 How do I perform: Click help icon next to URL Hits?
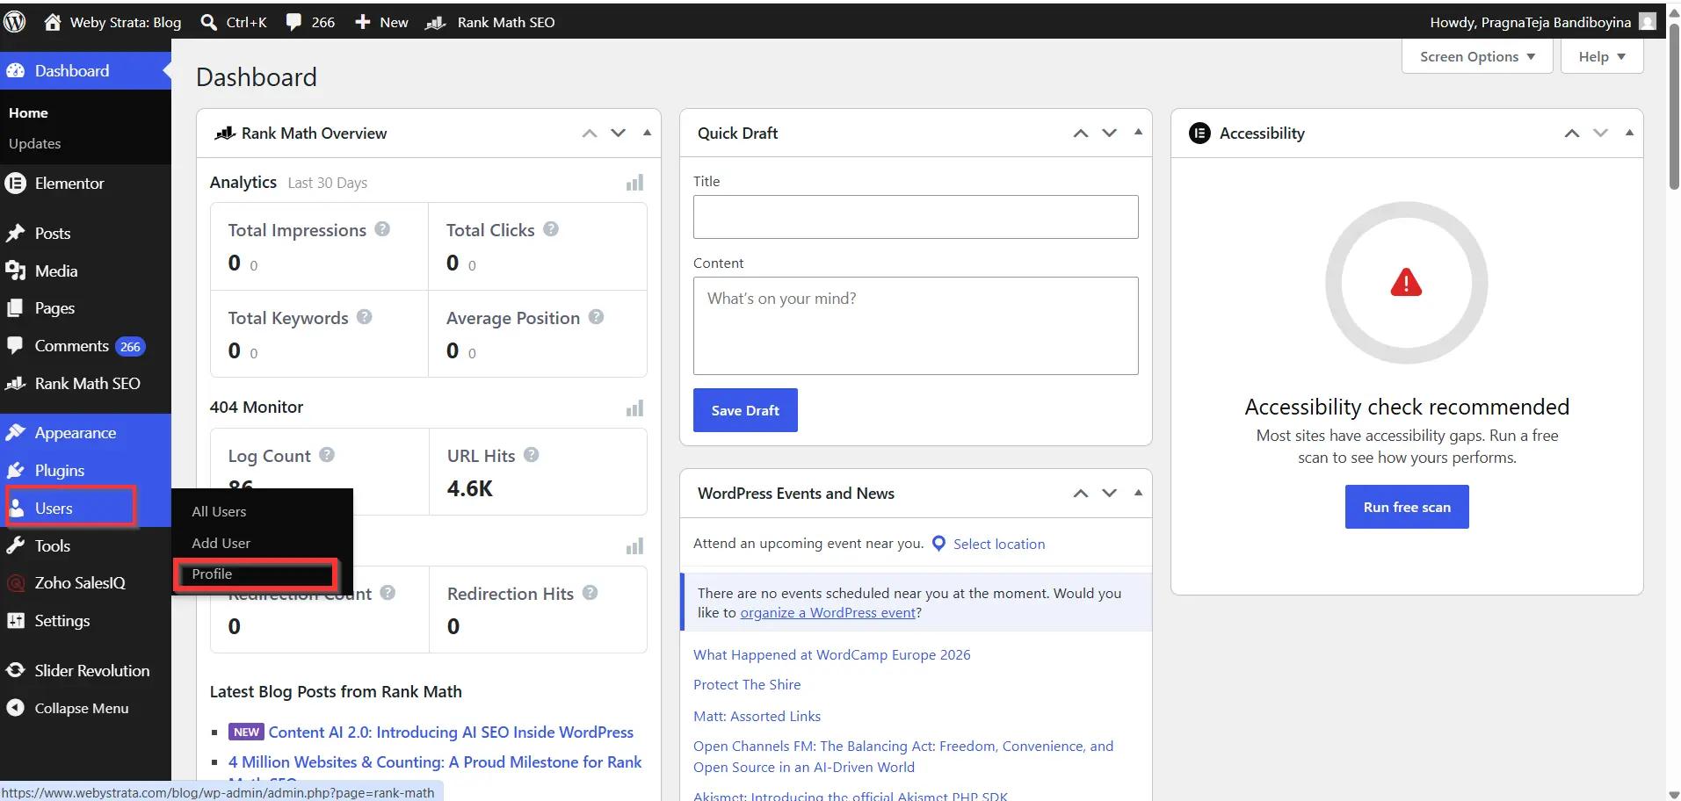click(x=531, y=454)
